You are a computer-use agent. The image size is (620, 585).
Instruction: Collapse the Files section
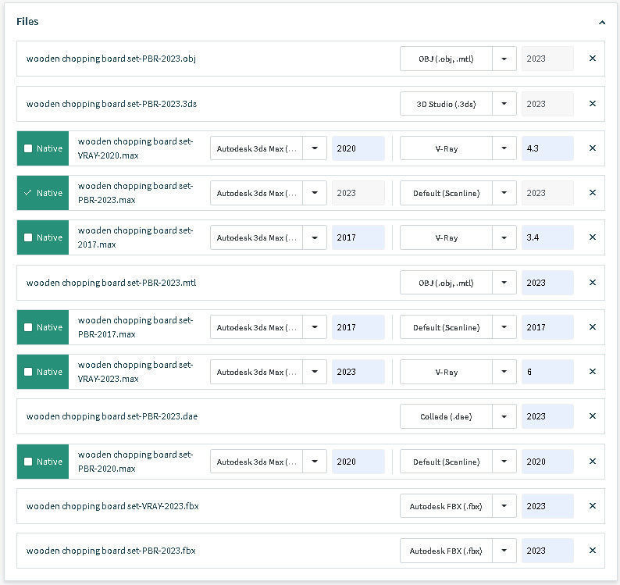(601, 23)
